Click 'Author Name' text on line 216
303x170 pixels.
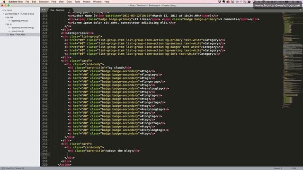pyautogui.click(x=82, y=16)
